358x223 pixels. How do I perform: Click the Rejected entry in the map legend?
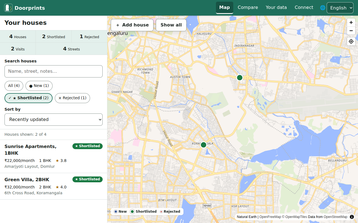coord(170,212)
